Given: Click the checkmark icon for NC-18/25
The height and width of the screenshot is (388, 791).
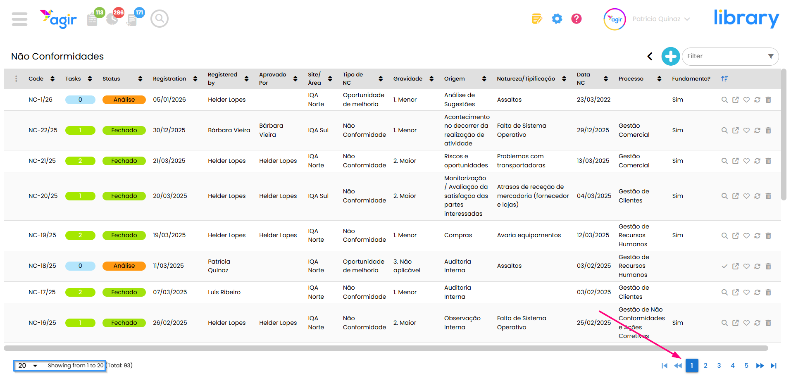Looking at the screenshot, I should point(724,266).
